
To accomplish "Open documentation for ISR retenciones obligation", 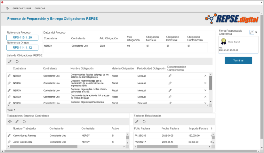I will [170, 83].
